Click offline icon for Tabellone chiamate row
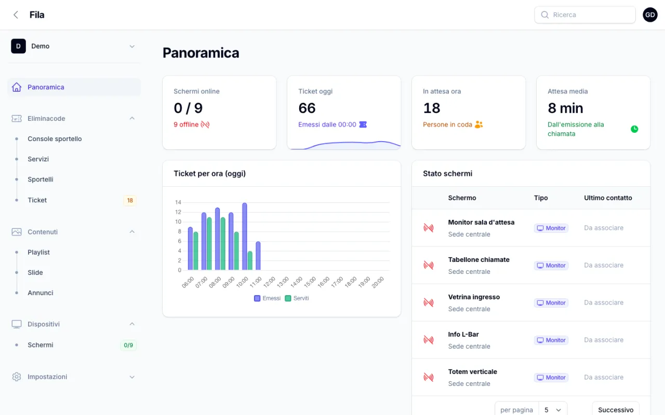The height and width of the screenshot is (415, 665). [429, 265]
